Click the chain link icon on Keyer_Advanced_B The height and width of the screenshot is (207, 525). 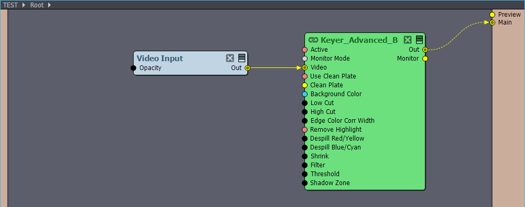(313, 40)
